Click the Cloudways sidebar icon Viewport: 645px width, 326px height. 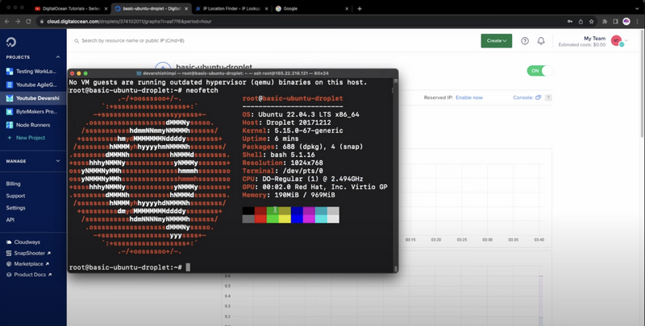click(9, 242)
